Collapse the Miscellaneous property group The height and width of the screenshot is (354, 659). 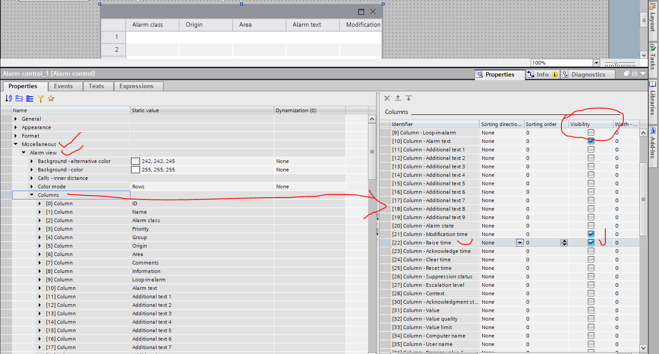(x=16, y=144)
